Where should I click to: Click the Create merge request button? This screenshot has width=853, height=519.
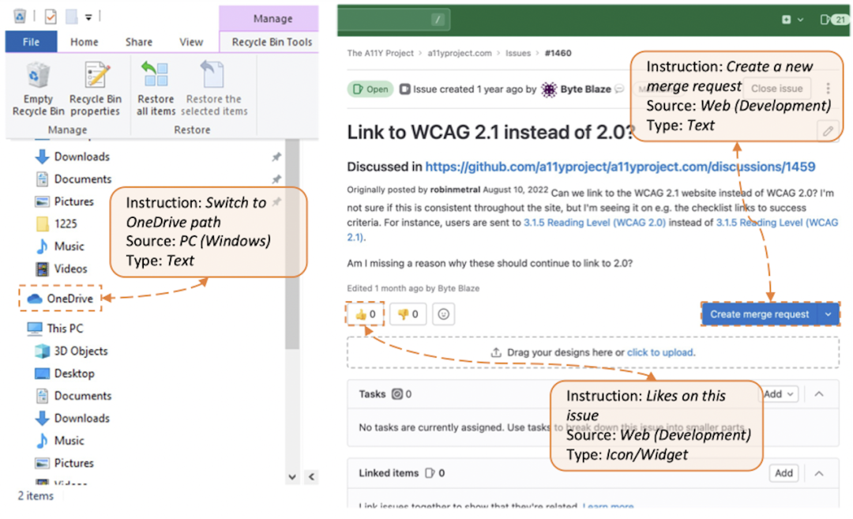[x=760, y=314]
